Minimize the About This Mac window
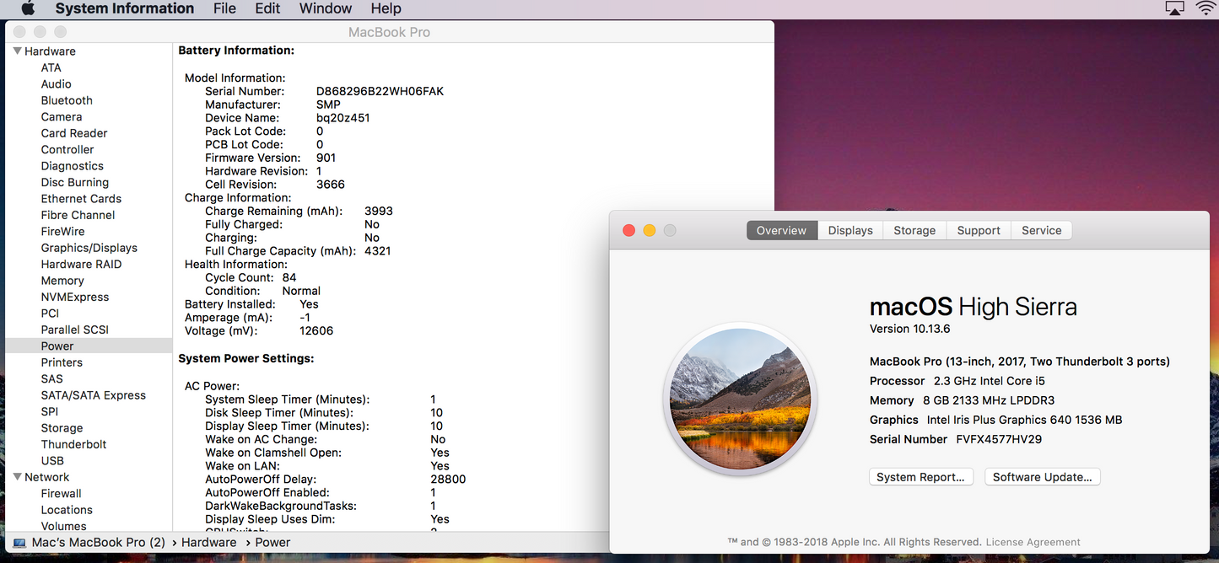The width and height of the screenshot is (1219, 563). click(x=649, y=230)
